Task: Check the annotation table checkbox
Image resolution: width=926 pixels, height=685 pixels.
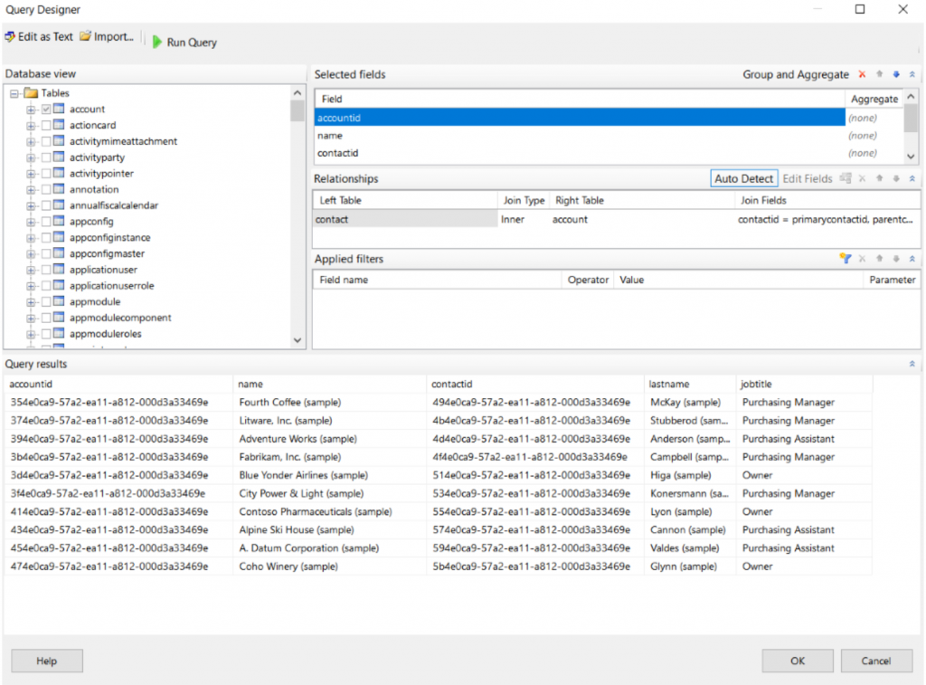Action: click(46, 189)
